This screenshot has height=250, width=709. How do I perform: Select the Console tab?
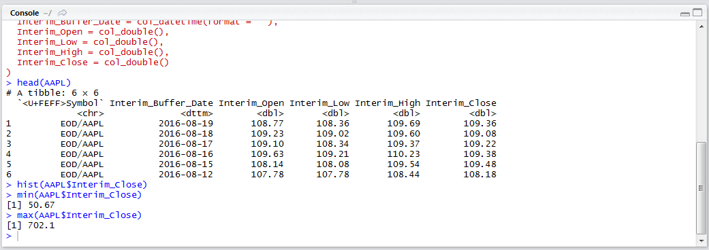25,13
